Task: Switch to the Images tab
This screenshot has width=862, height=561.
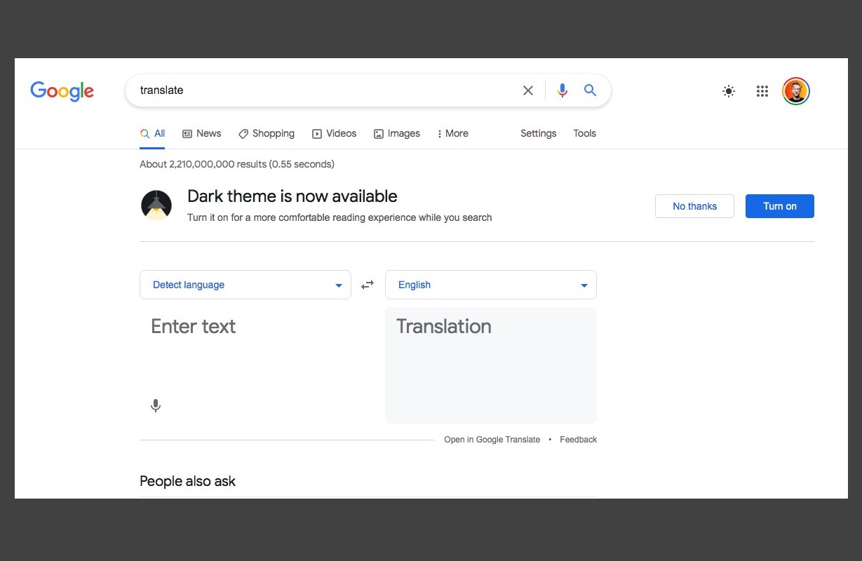Action: point(397,133)
